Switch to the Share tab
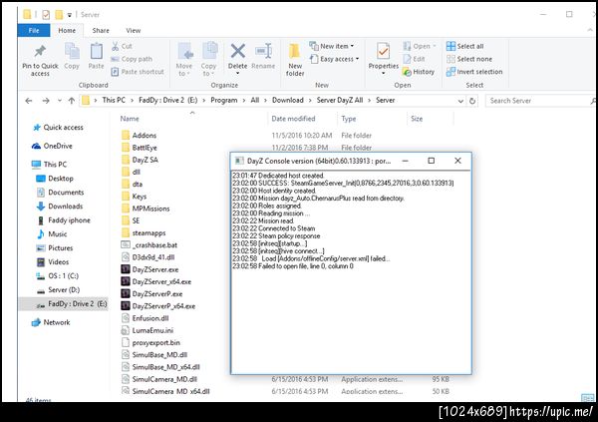The width and height of the screenshot is (598, 422). (x=101, y=31)
